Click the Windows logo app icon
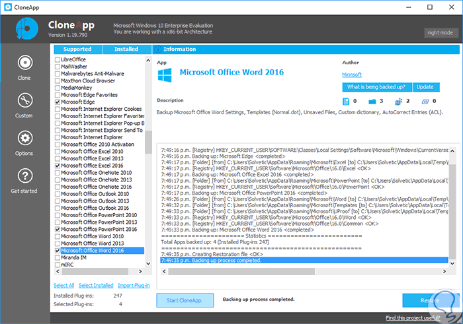Screen dimensions: 463x324 coord(165,75)
